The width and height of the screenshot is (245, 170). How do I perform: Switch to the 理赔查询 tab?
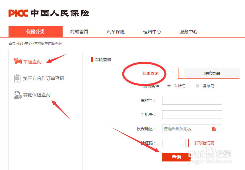coord(211,73)
